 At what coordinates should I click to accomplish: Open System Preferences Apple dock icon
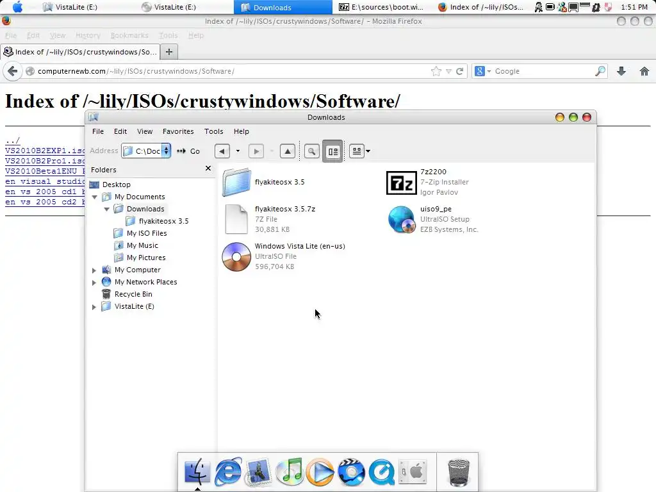click(x=413, y=472)
